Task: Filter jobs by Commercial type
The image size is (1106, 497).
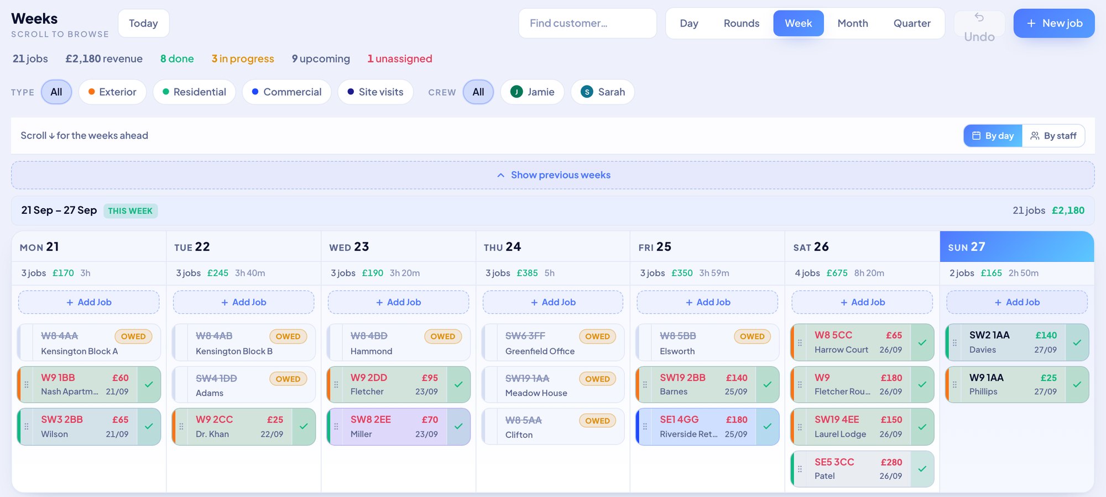Action: [286, 92]
